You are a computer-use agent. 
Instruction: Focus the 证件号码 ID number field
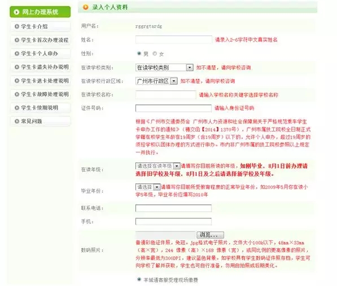(173, 108)
